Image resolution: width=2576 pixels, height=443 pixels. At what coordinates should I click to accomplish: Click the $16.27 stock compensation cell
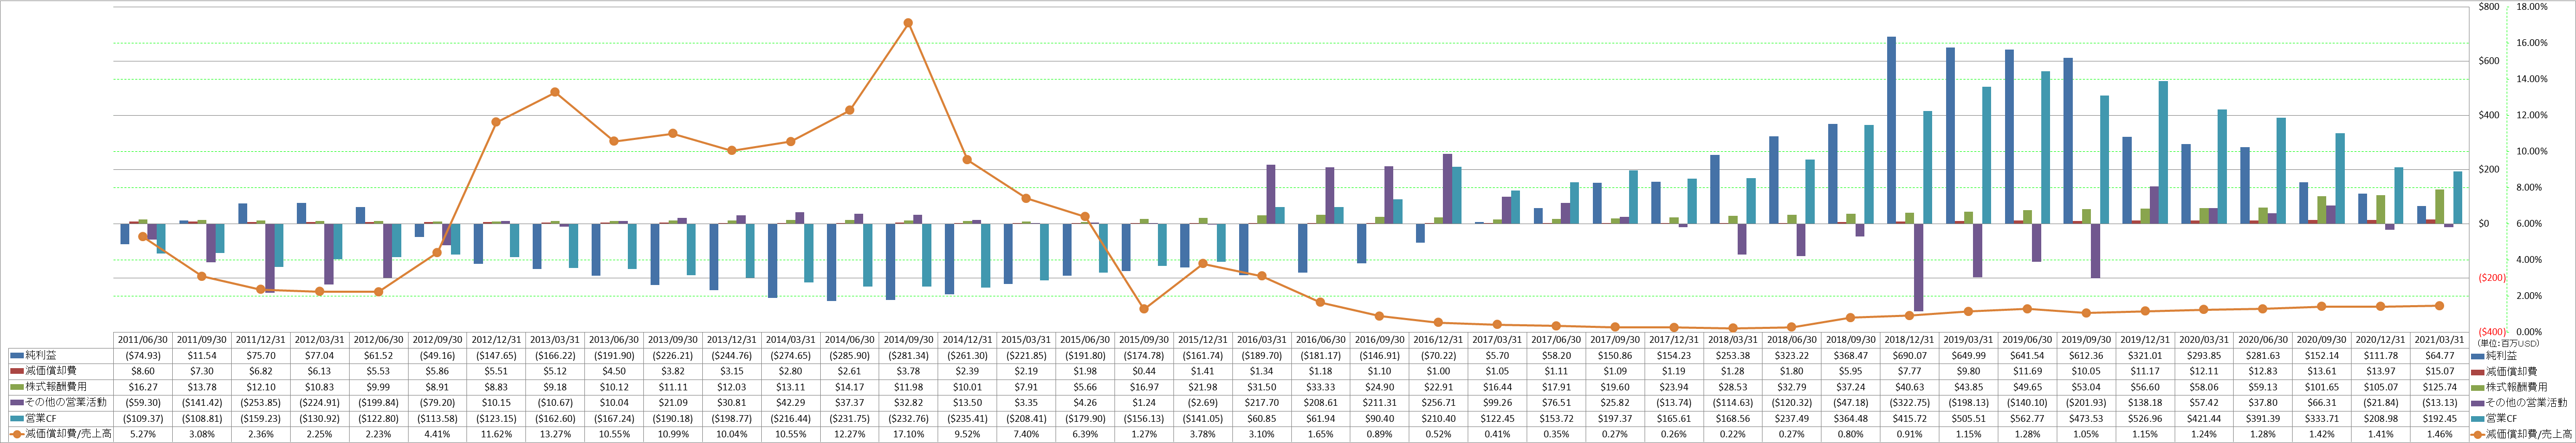(x=143, y=387)
